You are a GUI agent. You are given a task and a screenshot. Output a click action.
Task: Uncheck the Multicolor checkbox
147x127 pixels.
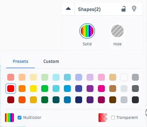coord(20,118)
